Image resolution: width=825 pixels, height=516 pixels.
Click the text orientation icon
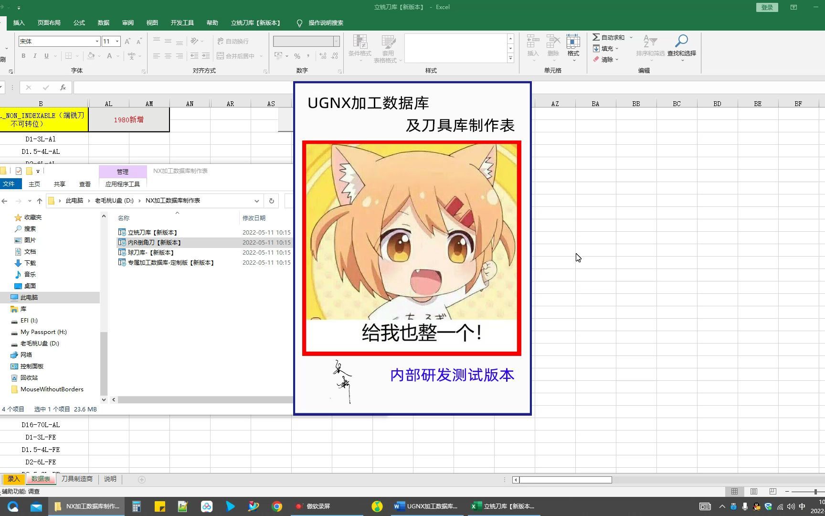pyautogui.click(x=194, y=42)
